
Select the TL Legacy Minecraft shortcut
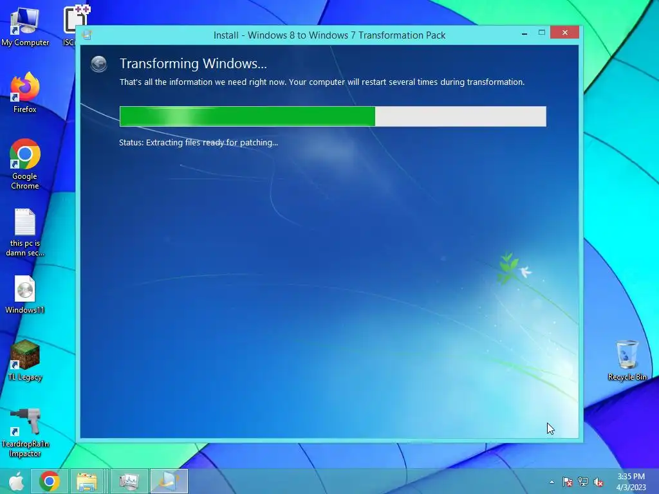click(25, 360)
